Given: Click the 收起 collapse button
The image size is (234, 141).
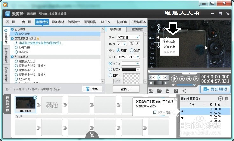Looking at the screenshot, I should [x=92, y=89].
